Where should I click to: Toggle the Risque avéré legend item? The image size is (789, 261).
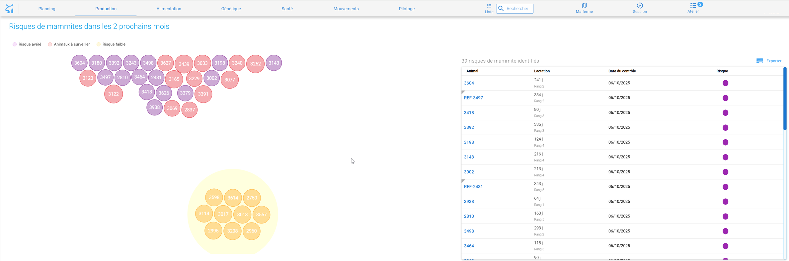pos(27,44)
